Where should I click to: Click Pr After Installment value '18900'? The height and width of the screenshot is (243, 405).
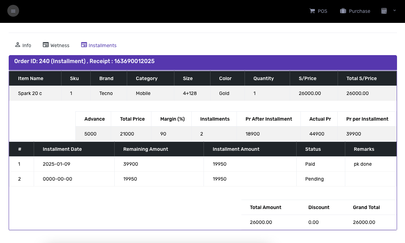tap(253, 134)
